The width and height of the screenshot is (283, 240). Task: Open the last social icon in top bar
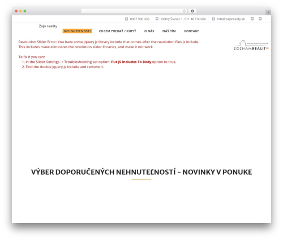(260, 19)
